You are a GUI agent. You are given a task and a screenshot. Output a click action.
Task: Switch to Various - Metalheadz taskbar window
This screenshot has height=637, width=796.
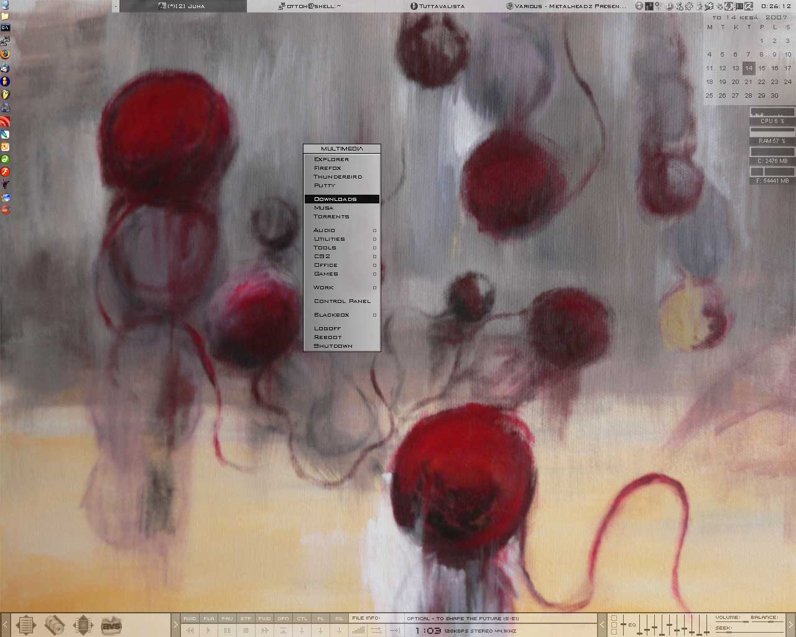[566, 6]
